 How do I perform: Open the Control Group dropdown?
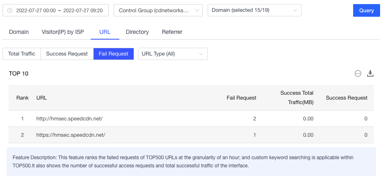158,11
